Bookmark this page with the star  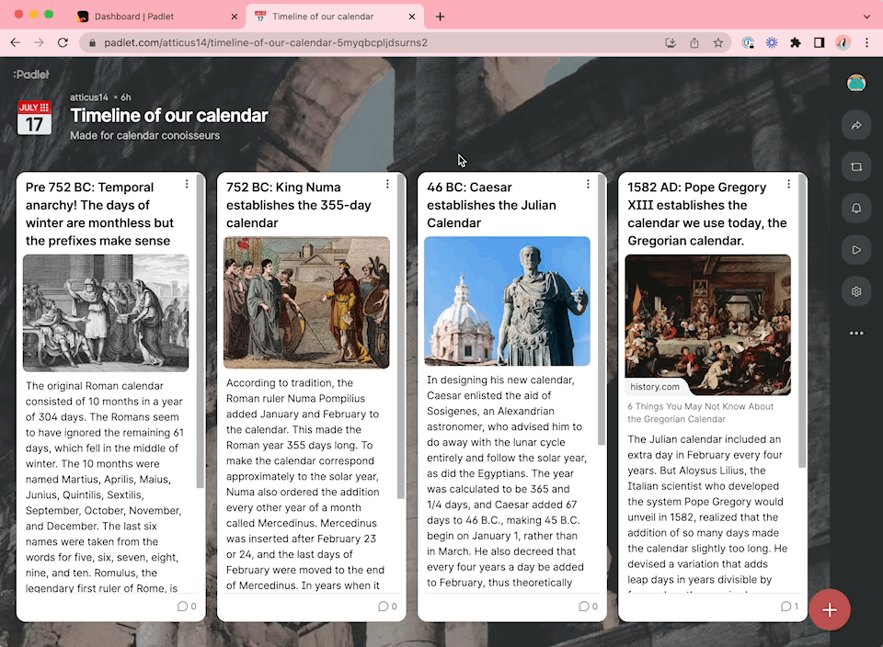pos(718,43)
